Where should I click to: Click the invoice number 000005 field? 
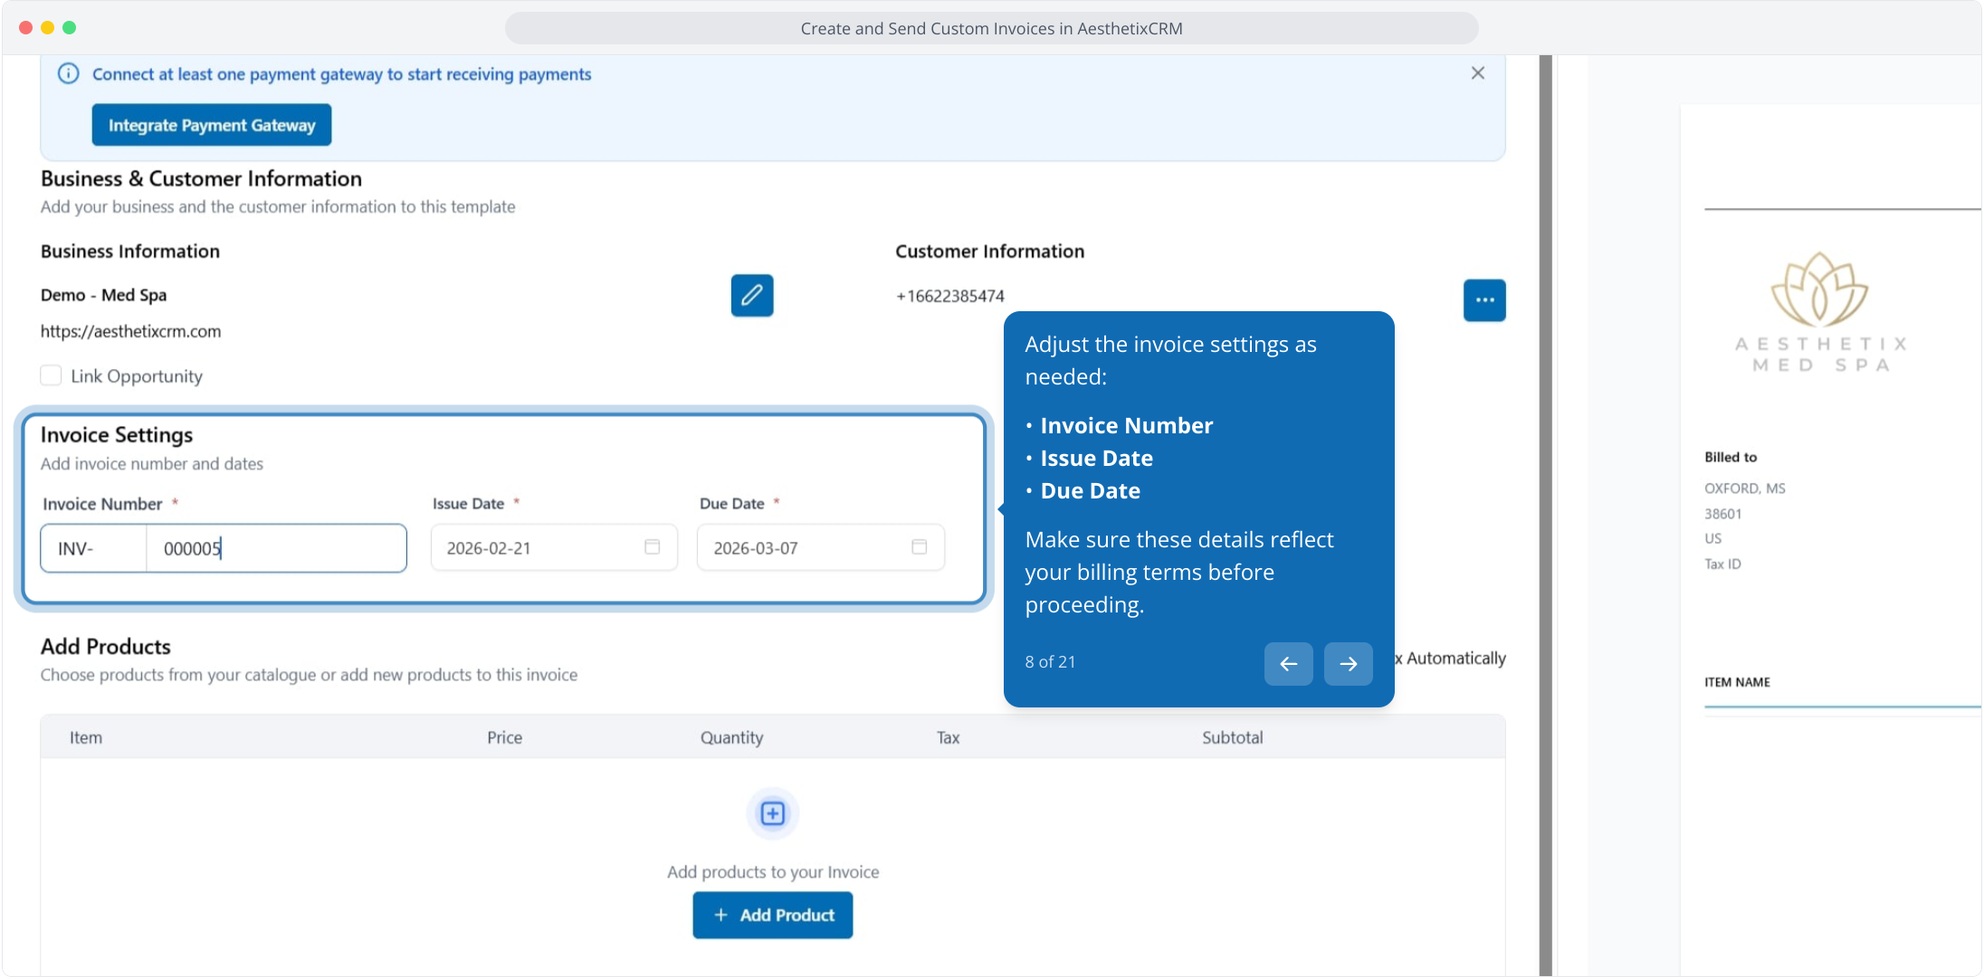(x=275, y=548)
